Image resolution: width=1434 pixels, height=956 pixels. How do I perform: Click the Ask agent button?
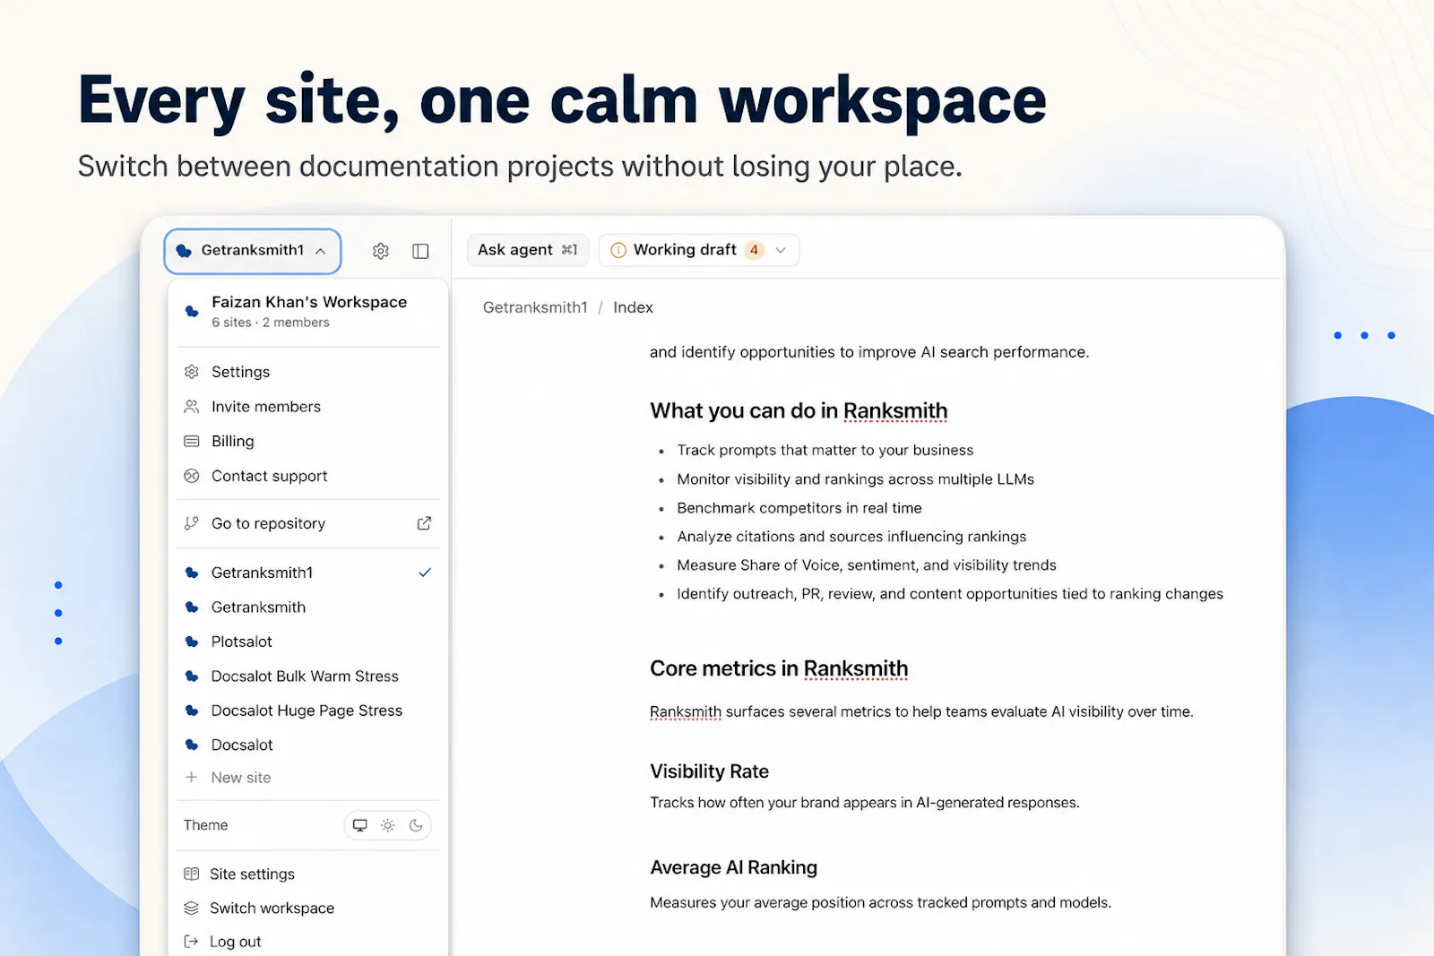point(528,250)
